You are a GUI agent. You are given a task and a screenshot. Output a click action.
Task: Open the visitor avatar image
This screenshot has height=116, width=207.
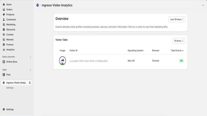coord(62,61)
